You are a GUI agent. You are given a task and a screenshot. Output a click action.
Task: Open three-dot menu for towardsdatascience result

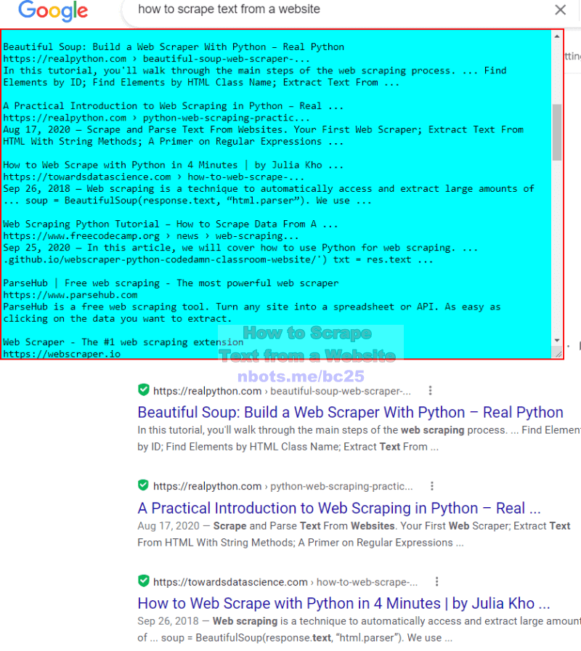click(436, 582)
